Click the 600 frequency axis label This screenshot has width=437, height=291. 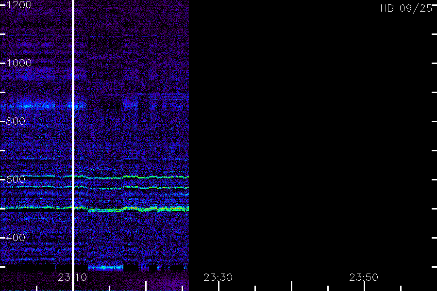pyautogui.click(x=16, y=179)
